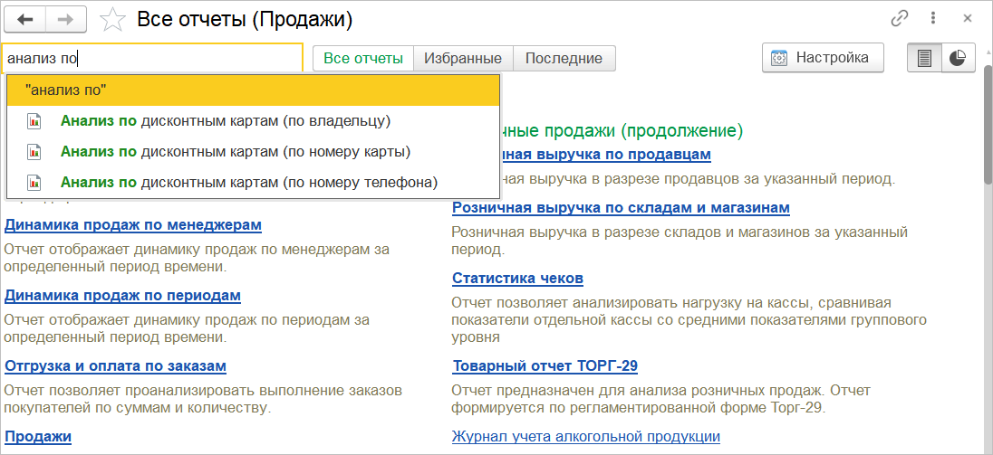993x455 pixels.
Task: Open the three-dot more actions menu
Action: (x=933, y=18)
